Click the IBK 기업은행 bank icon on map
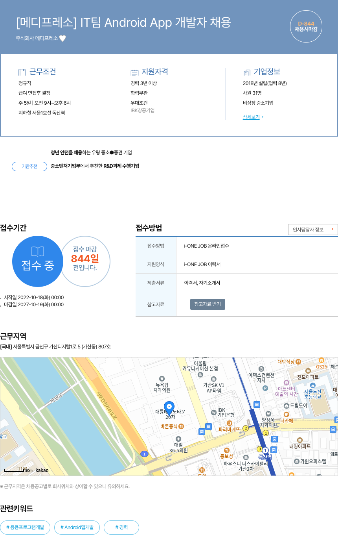338x535 pixels. 214,412
